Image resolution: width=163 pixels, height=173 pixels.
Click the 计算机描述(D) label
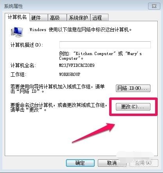click(27, 45)
